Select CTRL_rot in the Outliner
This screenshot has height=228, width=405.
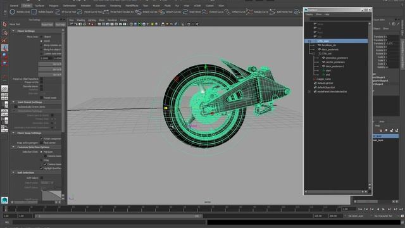(327, 53)
